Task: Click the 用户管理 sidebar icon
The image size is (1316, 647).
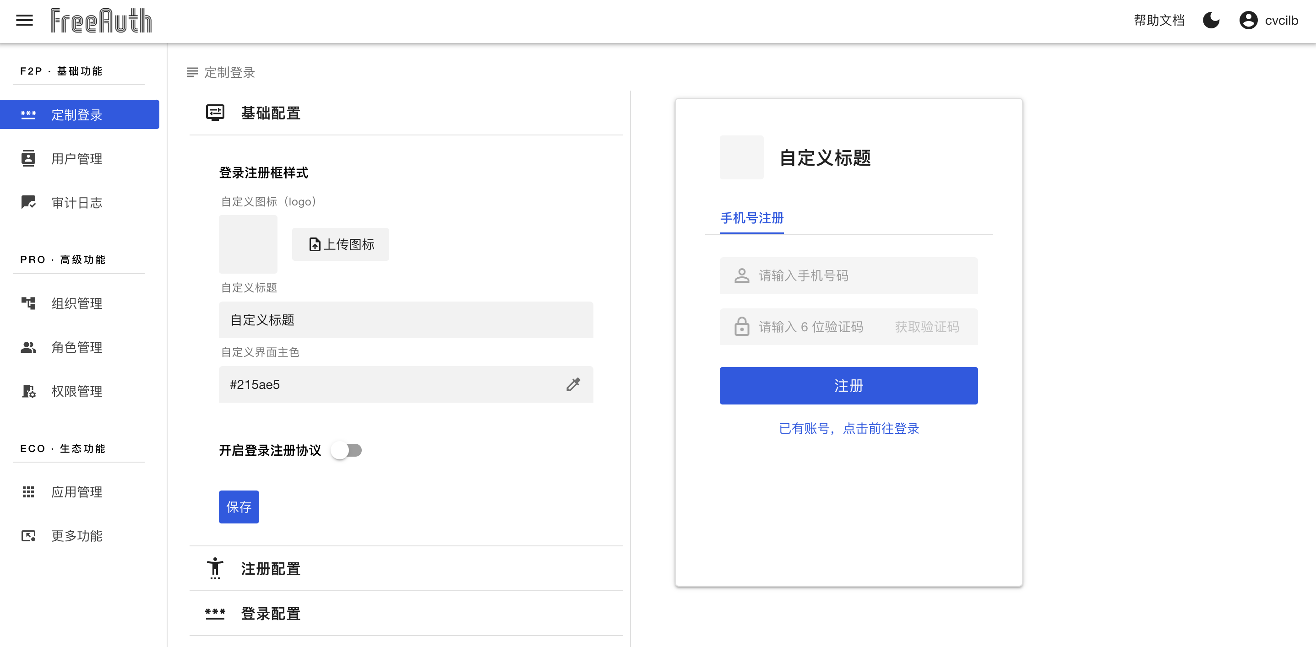Action: pyautogui.click(x=29, y=159)
